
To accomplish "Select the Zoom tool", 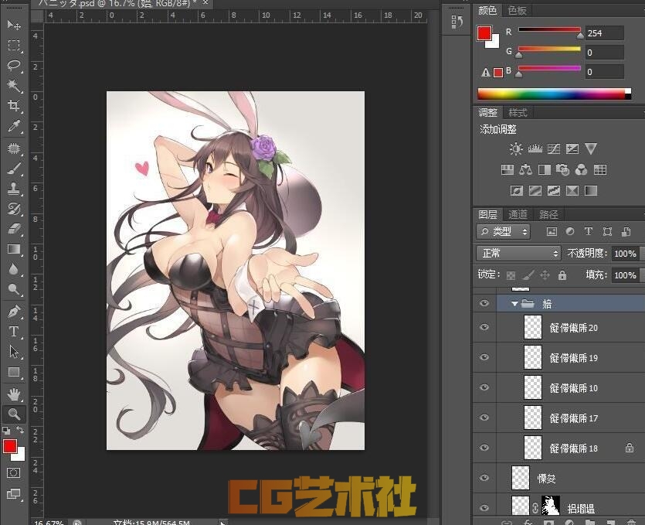I will (14, 414).
